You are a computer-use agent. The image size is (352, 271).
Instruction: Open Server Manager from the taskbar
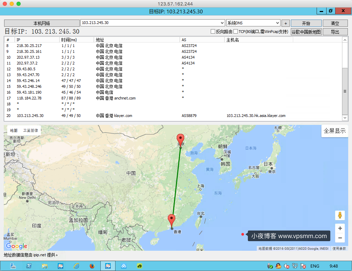point(13,266)
